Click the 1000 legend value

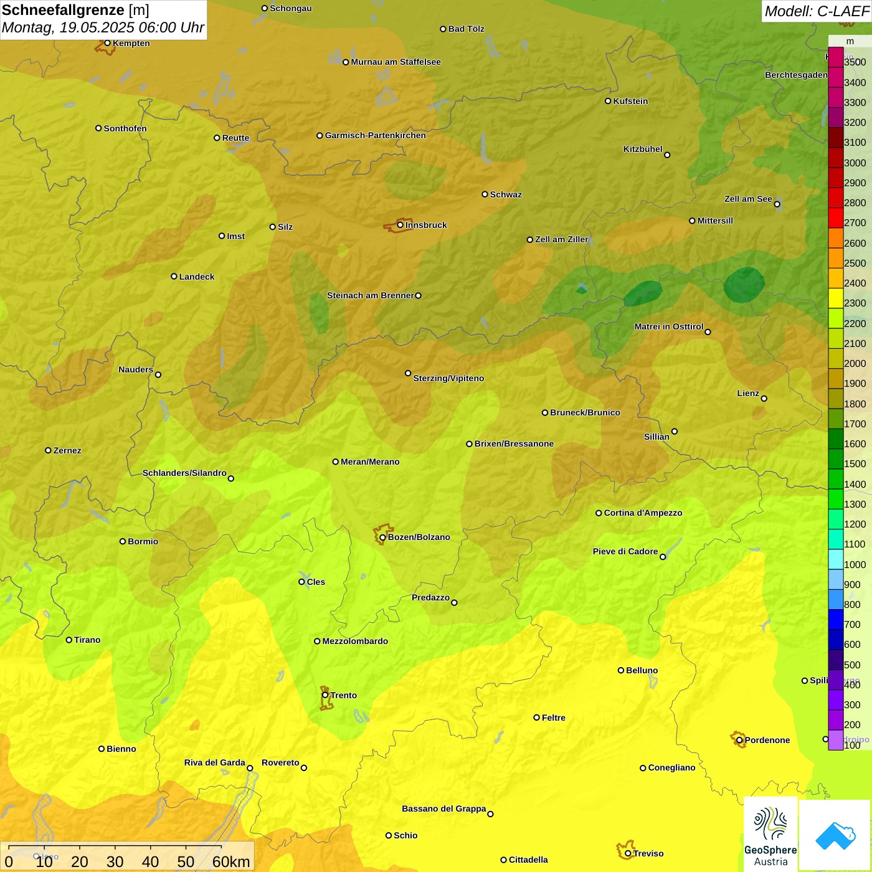[855, 564]
